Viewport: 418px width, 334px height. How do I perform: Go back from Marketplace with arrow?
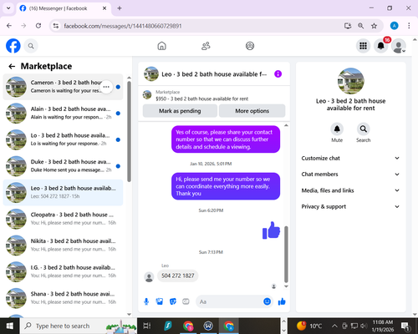coord(12,66)
